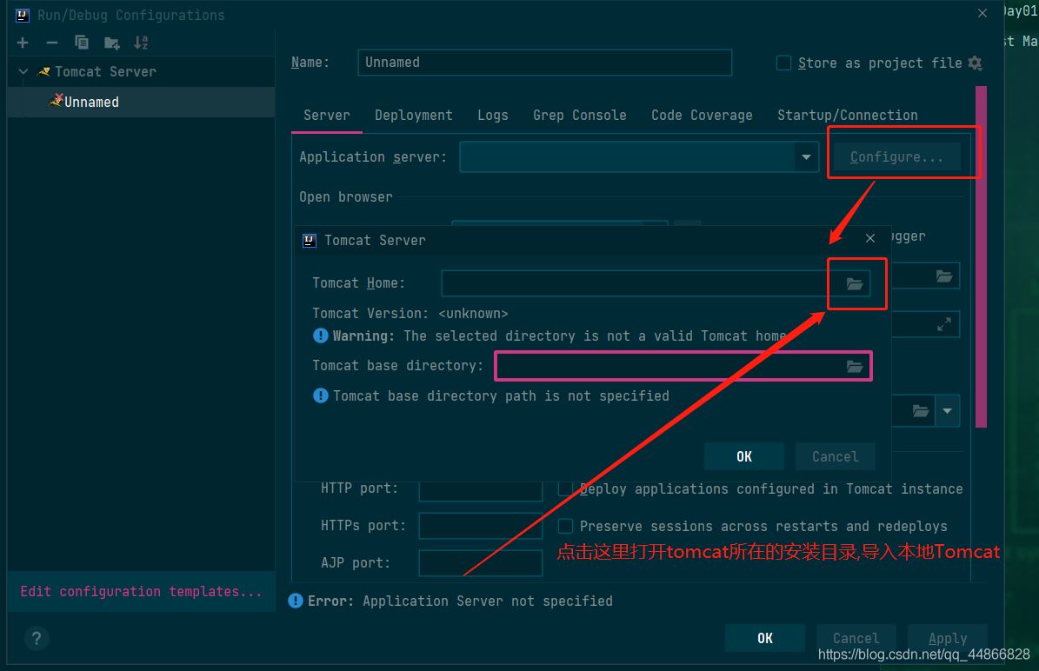Click the Apply button
1039x671 pixels.
click(948, 638)
